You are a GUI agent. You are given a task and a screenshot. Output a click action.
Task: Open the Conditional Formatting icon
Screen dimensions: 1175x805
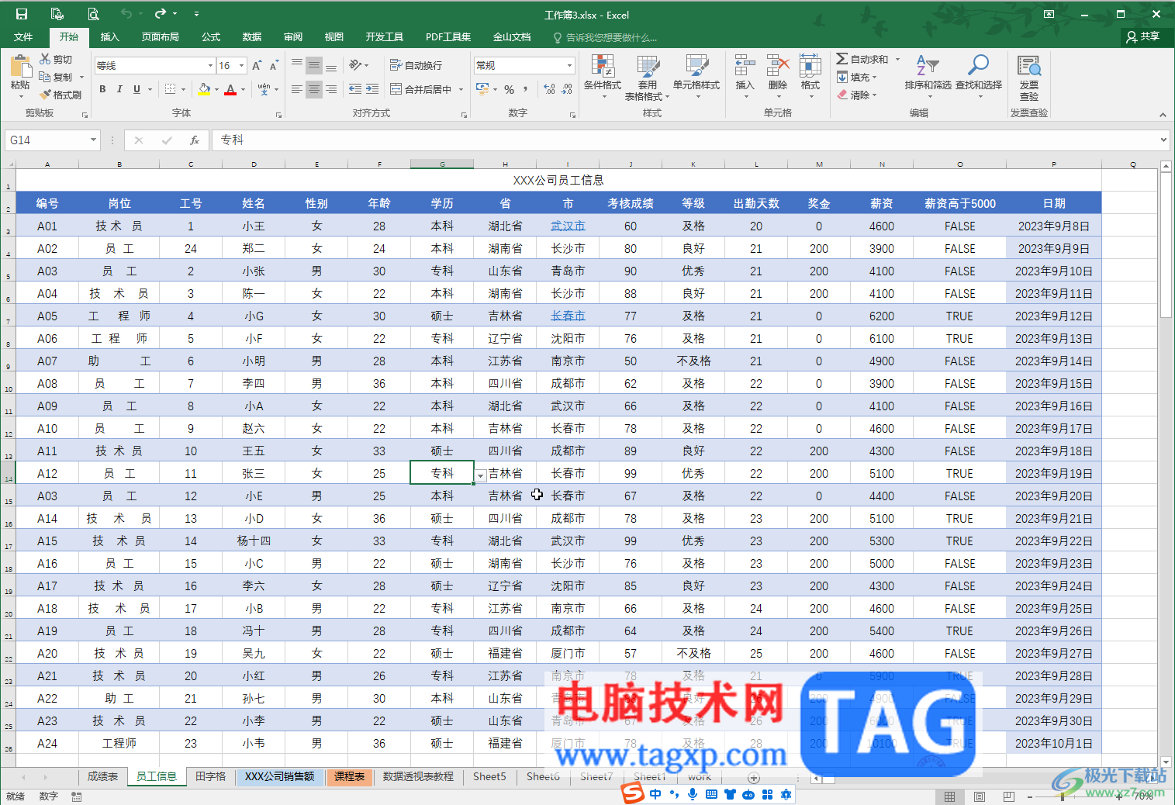(x=602, y=66)
